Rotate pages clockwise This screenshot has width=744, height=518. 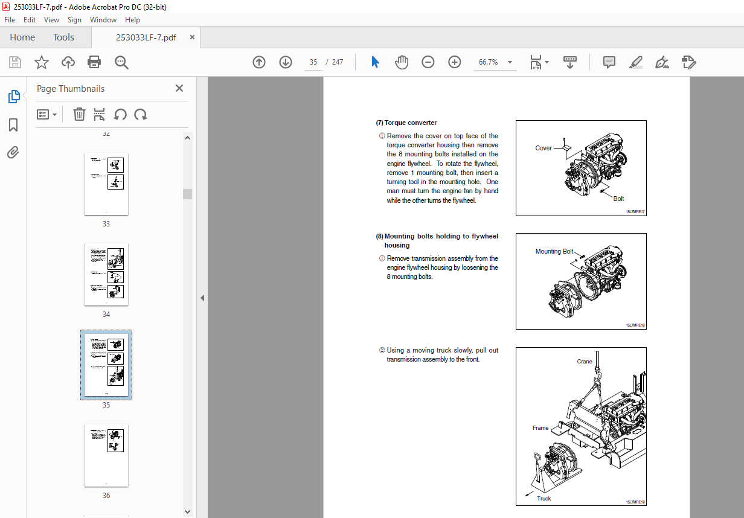141,114
